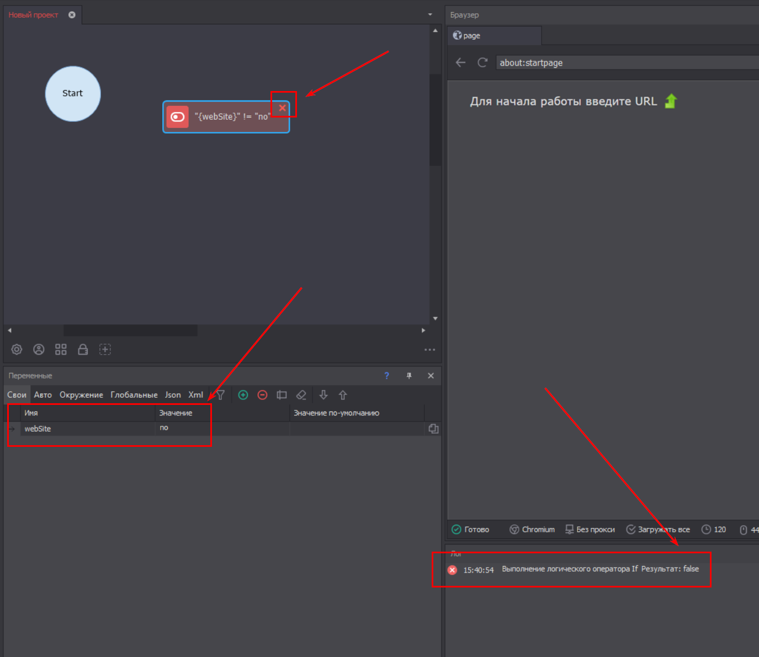This screenshot has width=759, height=657.
Task: Sort by the Имя column header
Action: point(87,413)
